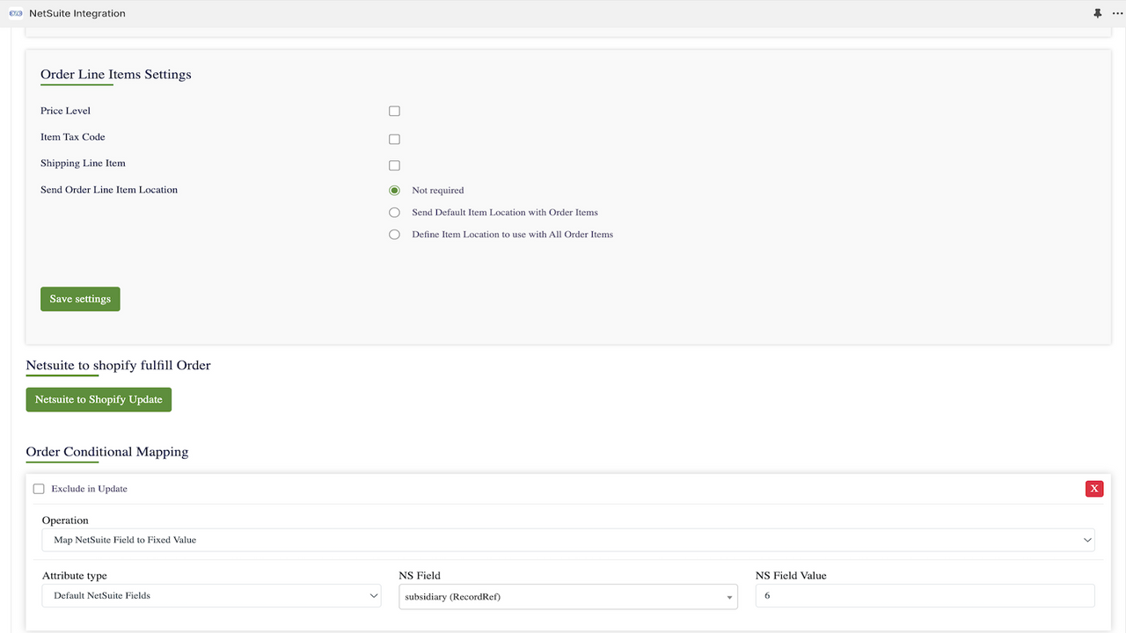Select the Not required radio option
Image resolution: width=1126 pixels, height=633 pixels.
click(x=394, y=190)
